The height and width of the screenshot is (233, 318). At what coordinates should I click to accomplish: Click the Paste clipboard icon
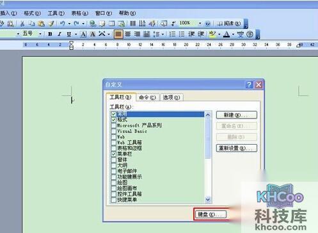(x=41, y=24)
